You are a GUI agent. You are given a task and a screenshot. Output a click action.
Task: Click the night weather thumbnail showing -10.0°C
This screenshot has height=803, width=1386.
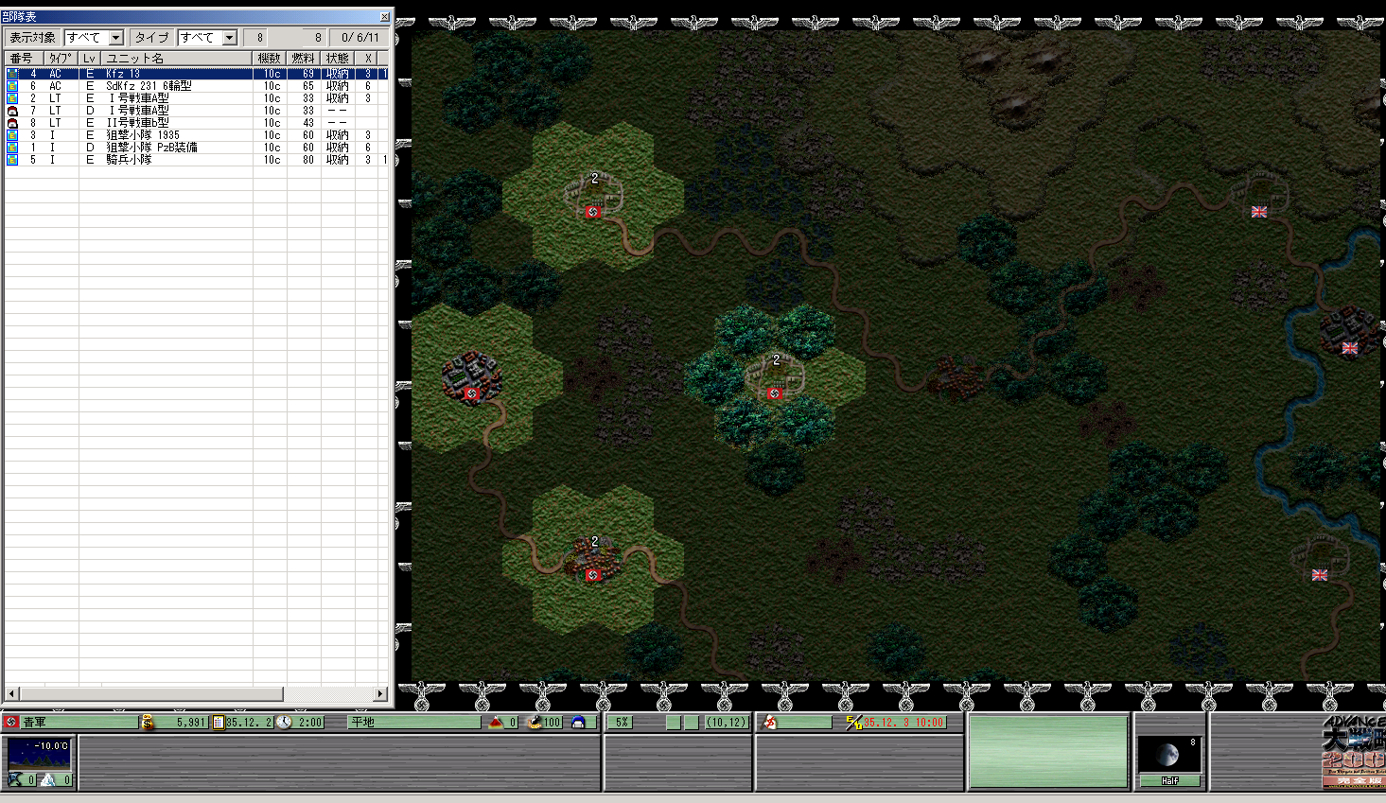(x=39, y=755)
